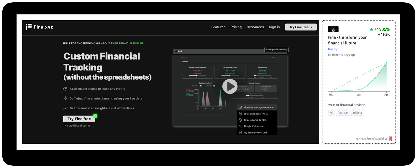Adjust Average monthly expense slider
This screenshot has height=168, width=418.
(x=197, y=75)
